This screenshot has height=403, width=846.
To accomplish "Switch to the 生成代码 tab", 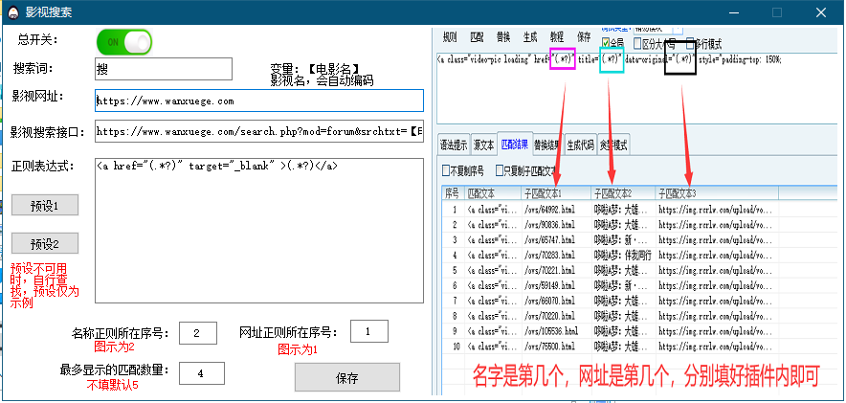I will tap(581, 145).
